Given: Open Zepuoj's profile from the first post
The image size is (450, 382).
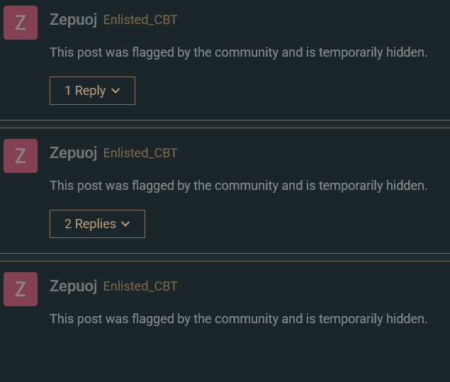Looking at the screenshot, I should tap(73, 20).
